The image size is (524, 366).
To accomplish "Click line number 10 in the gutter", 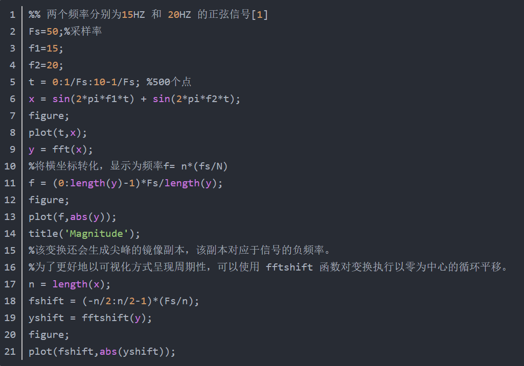I will point(10,166).
